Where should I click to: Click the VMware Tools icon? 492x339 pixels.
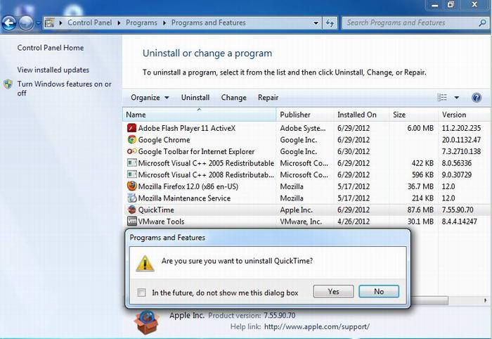132,221
